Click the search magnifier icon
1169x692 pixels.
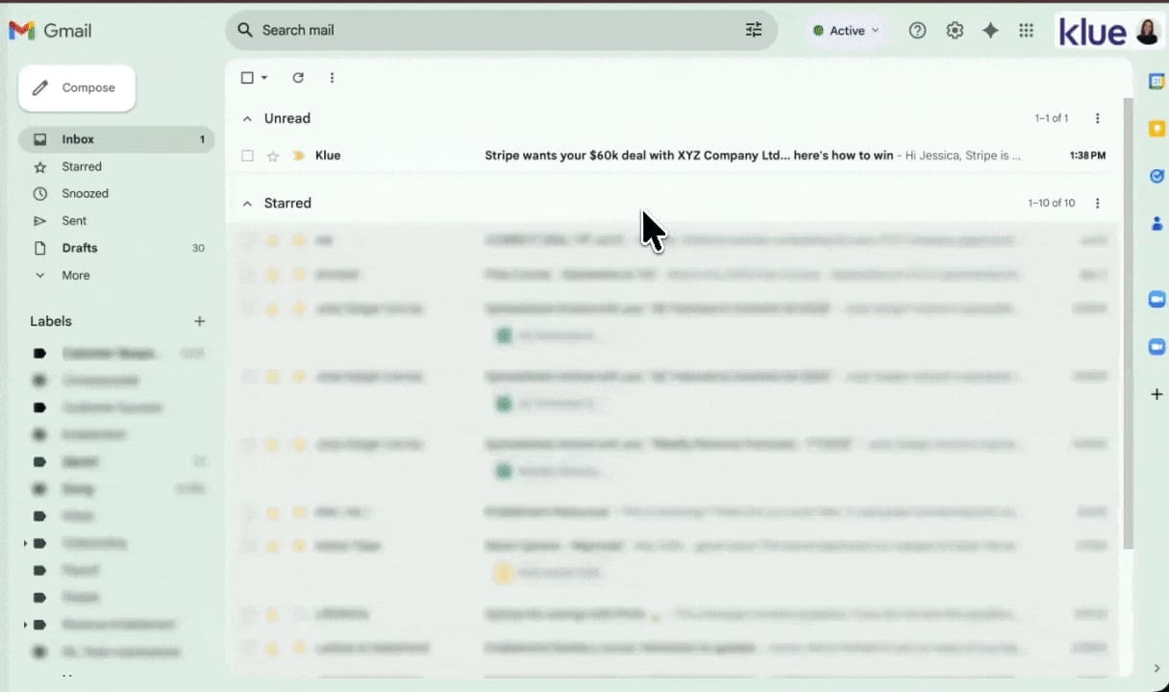click(245, 30)
